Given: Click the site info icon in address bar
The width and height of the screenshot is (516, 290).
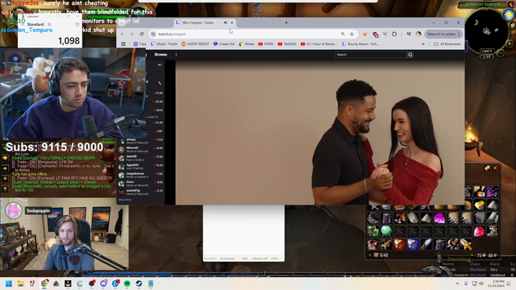Looking at the screenshot, I should pyautogui.click(x=153, y=34).
